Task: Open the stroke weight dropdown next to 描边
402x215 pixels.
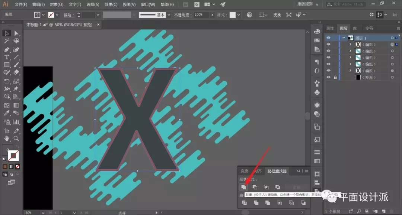Action: 98,15
